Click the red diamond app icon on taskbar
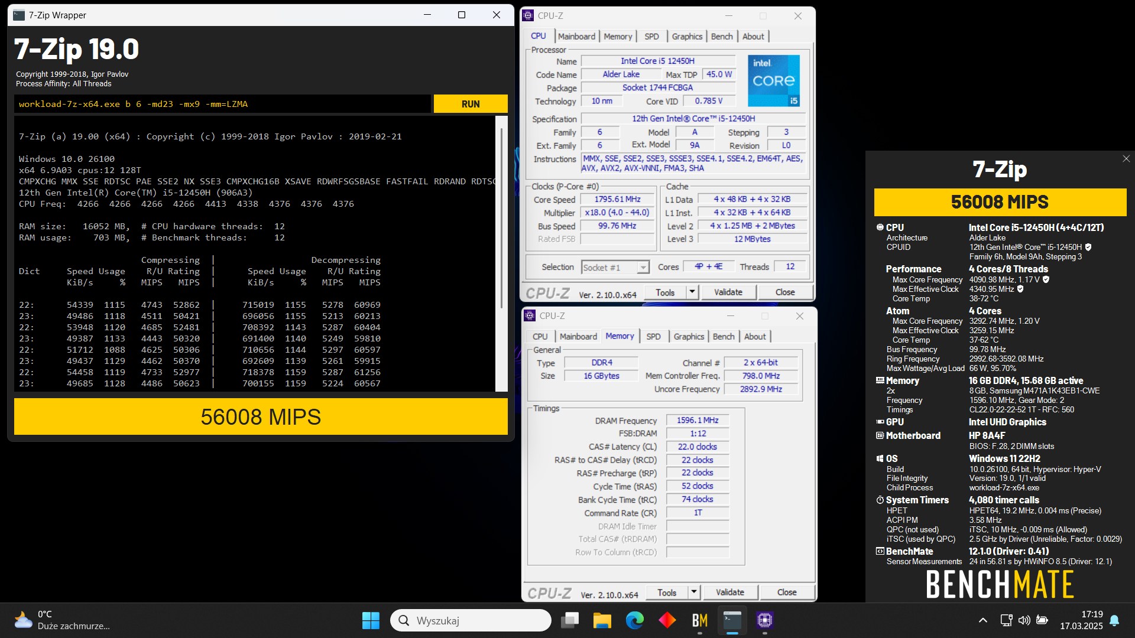 tap(667, 620)
